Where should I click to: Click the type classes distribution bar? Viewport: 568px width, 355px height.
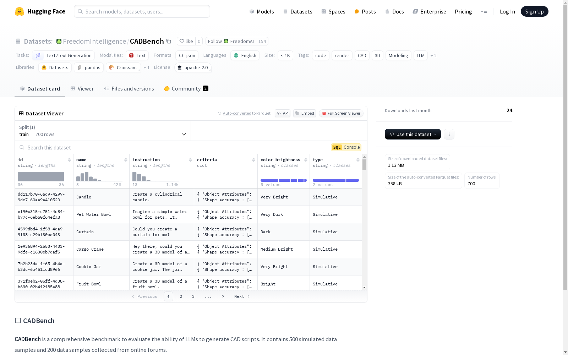pyautogui.click(x=336, y=180)
